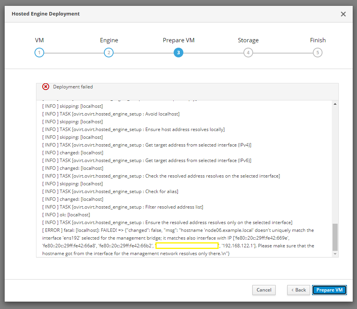Screen dimensions: 357x309
Task: Click the log scrollbar down arrow
Action: point(335,254)
